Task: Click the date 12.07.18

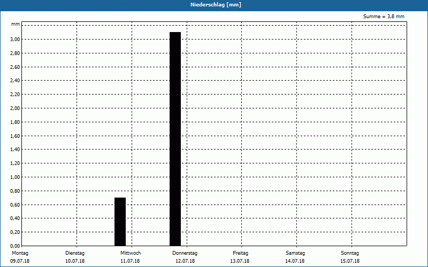Action: [x=185, y=261]
